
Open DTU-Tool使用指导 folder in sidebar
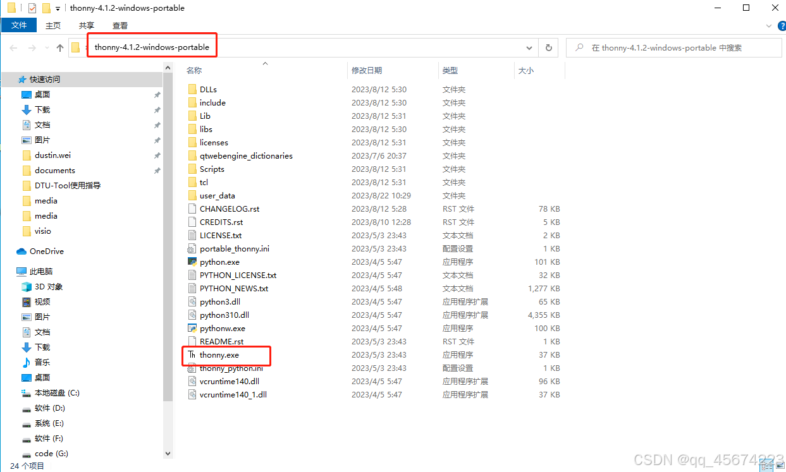(61, 185)
